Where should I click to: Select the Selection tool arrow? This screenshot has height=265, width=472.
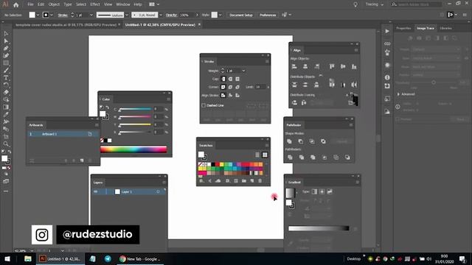pyautogui.click(x=6, y=34)
